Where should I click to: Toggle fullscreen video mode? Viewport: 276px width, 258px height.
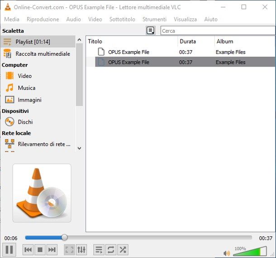tap(69, 249)
